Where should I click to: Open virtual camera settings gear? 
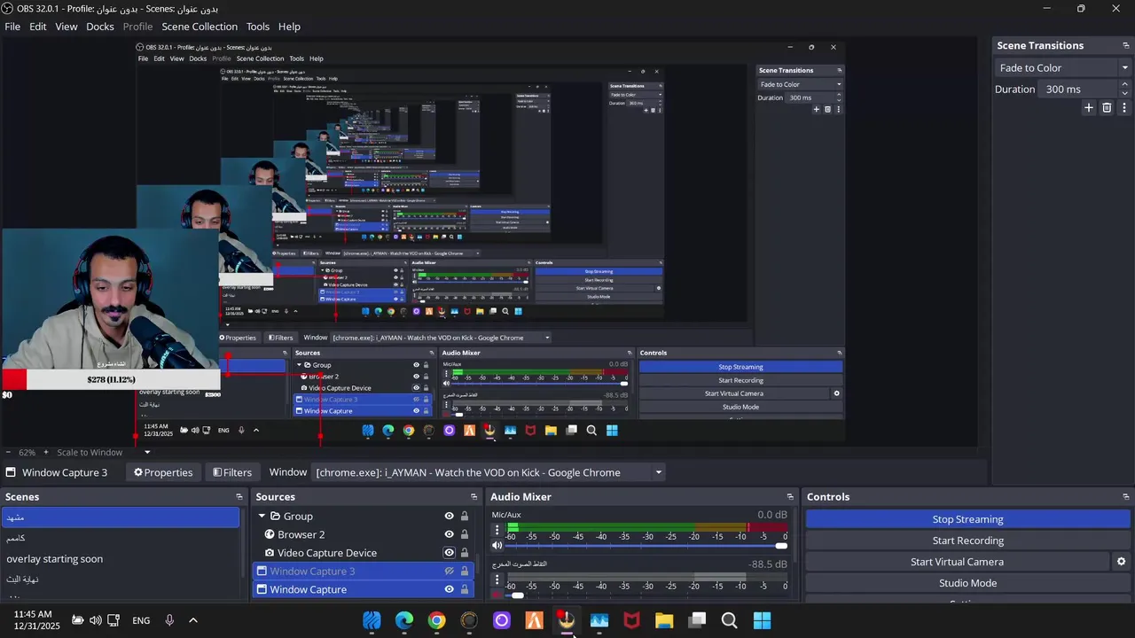1121,562
